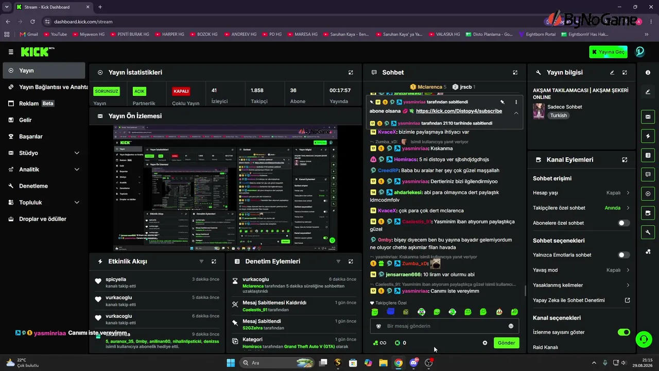Image resolution: width=659 pixels, height=371 pixels.
Task: Click the Yayına Geç button
Action: tap(609, 52)
